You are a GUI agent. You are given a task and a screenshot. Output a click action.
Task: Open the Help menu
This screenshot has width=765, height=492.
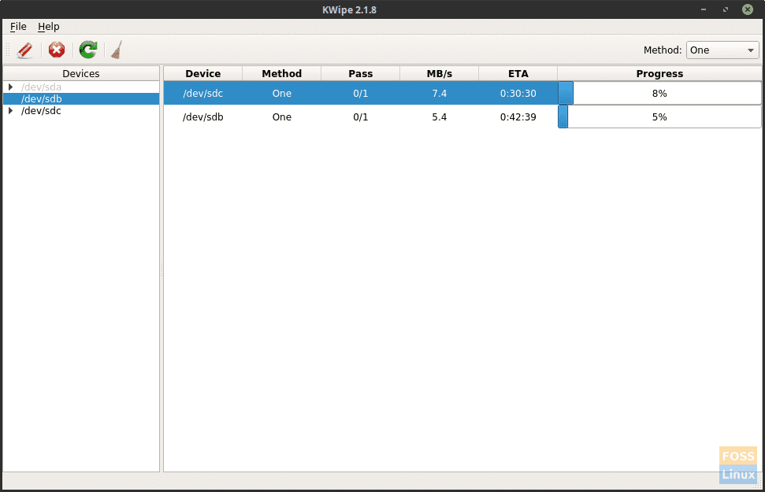click(48, 26)
